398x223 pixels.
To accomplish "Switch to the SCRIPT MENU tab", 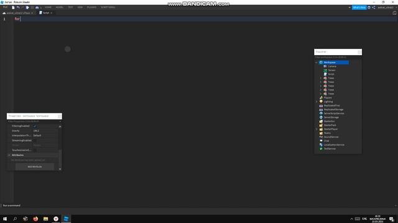I will point(108,7).
